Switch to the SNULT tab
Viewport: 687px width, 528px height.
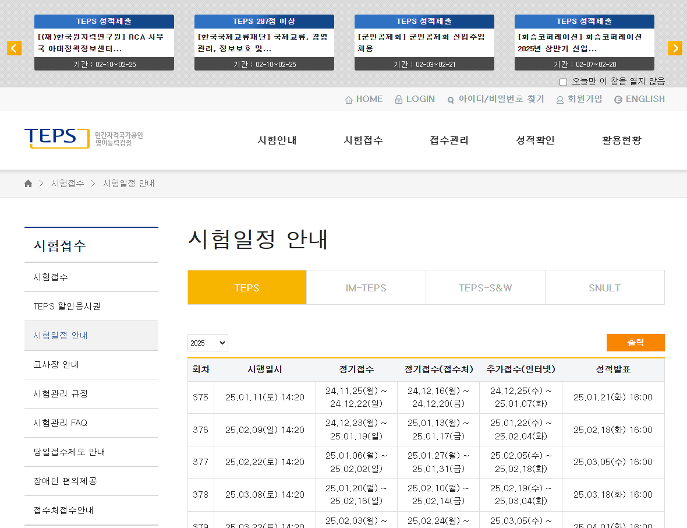(605, 288)
